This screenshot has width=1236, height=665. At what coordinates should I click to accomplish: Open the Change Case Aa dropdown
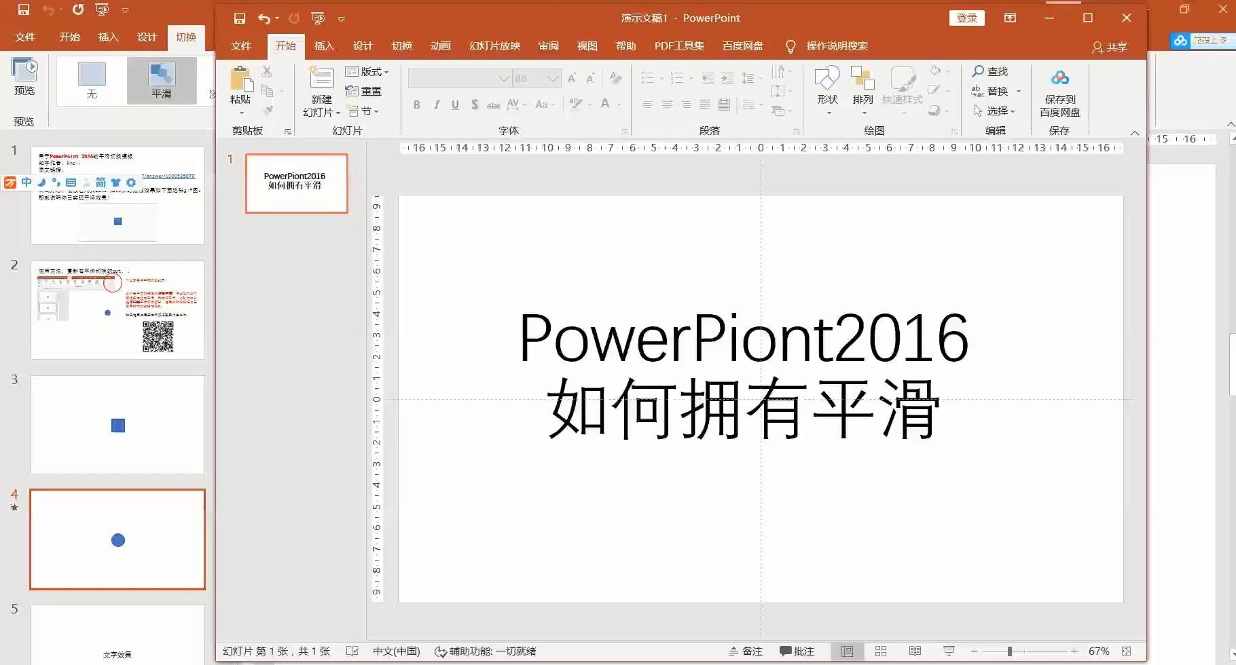545,104
